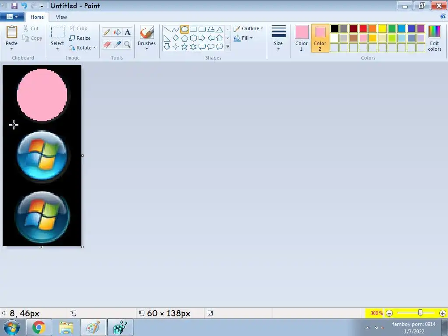Screen dimensions: 448x336
Task: Click the Resize button
Action: point(80,38)
